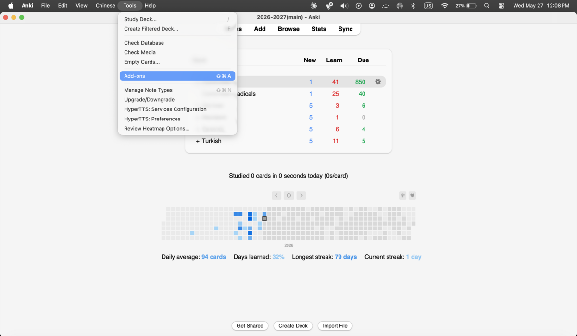577x336 pixels.
Task: Open Add-ons from Tools menu
Action: coord(177,76)
